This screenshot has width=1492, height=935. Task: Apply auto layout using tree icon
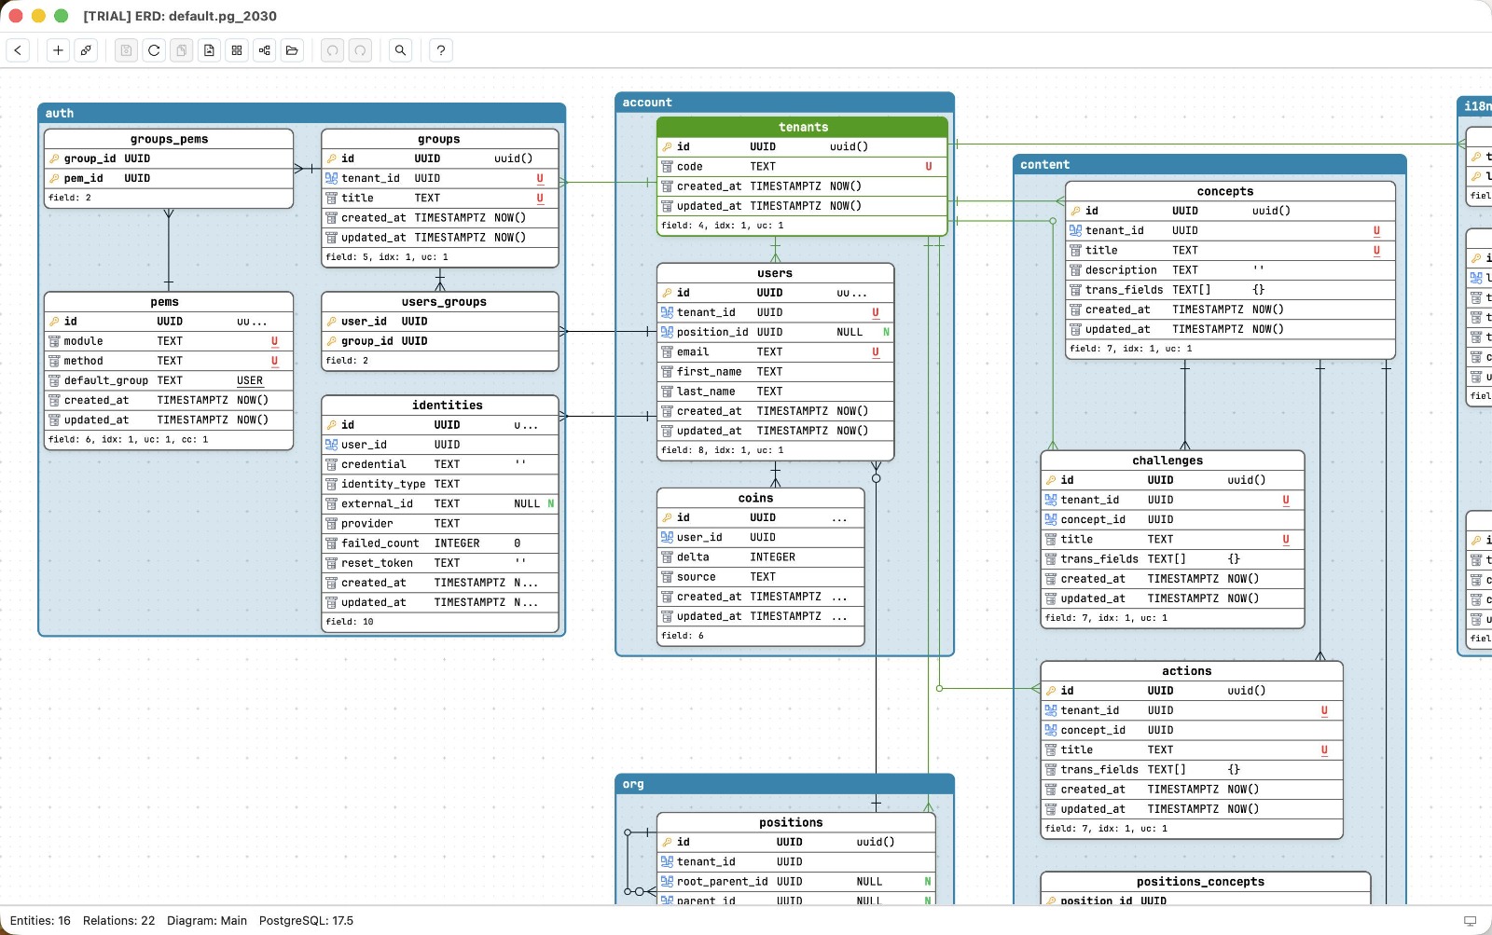tap(265, 50)
